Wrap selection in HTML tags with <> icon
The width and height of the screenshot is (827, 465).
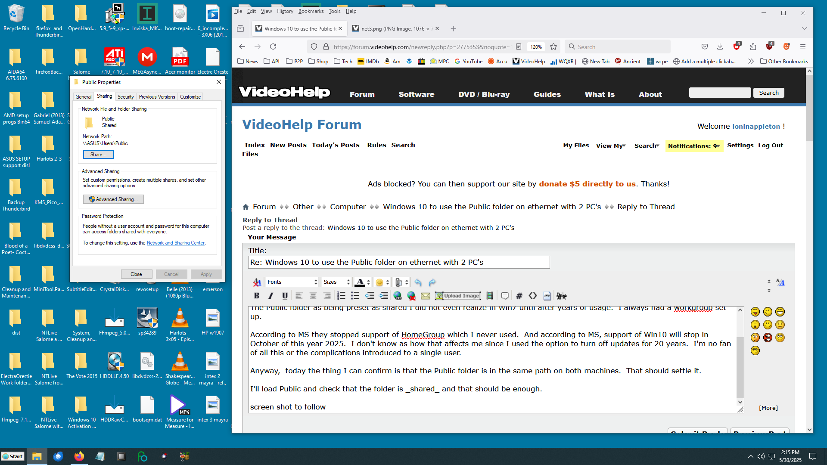tap(533, 296)
